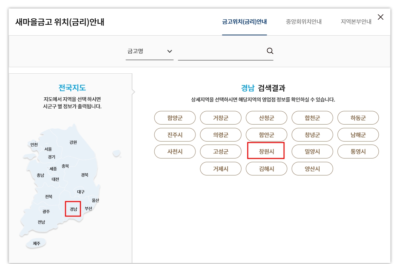
Task: Choose 사천시 from the results
Action: point(175,151)
